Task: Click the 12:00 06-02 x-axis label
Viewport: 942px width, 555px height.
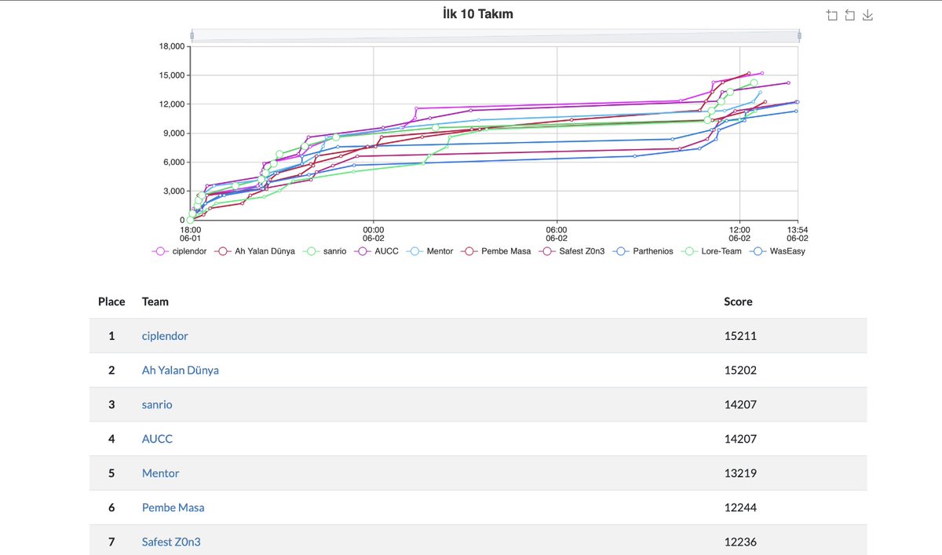Action: click(x=739, y=233)
